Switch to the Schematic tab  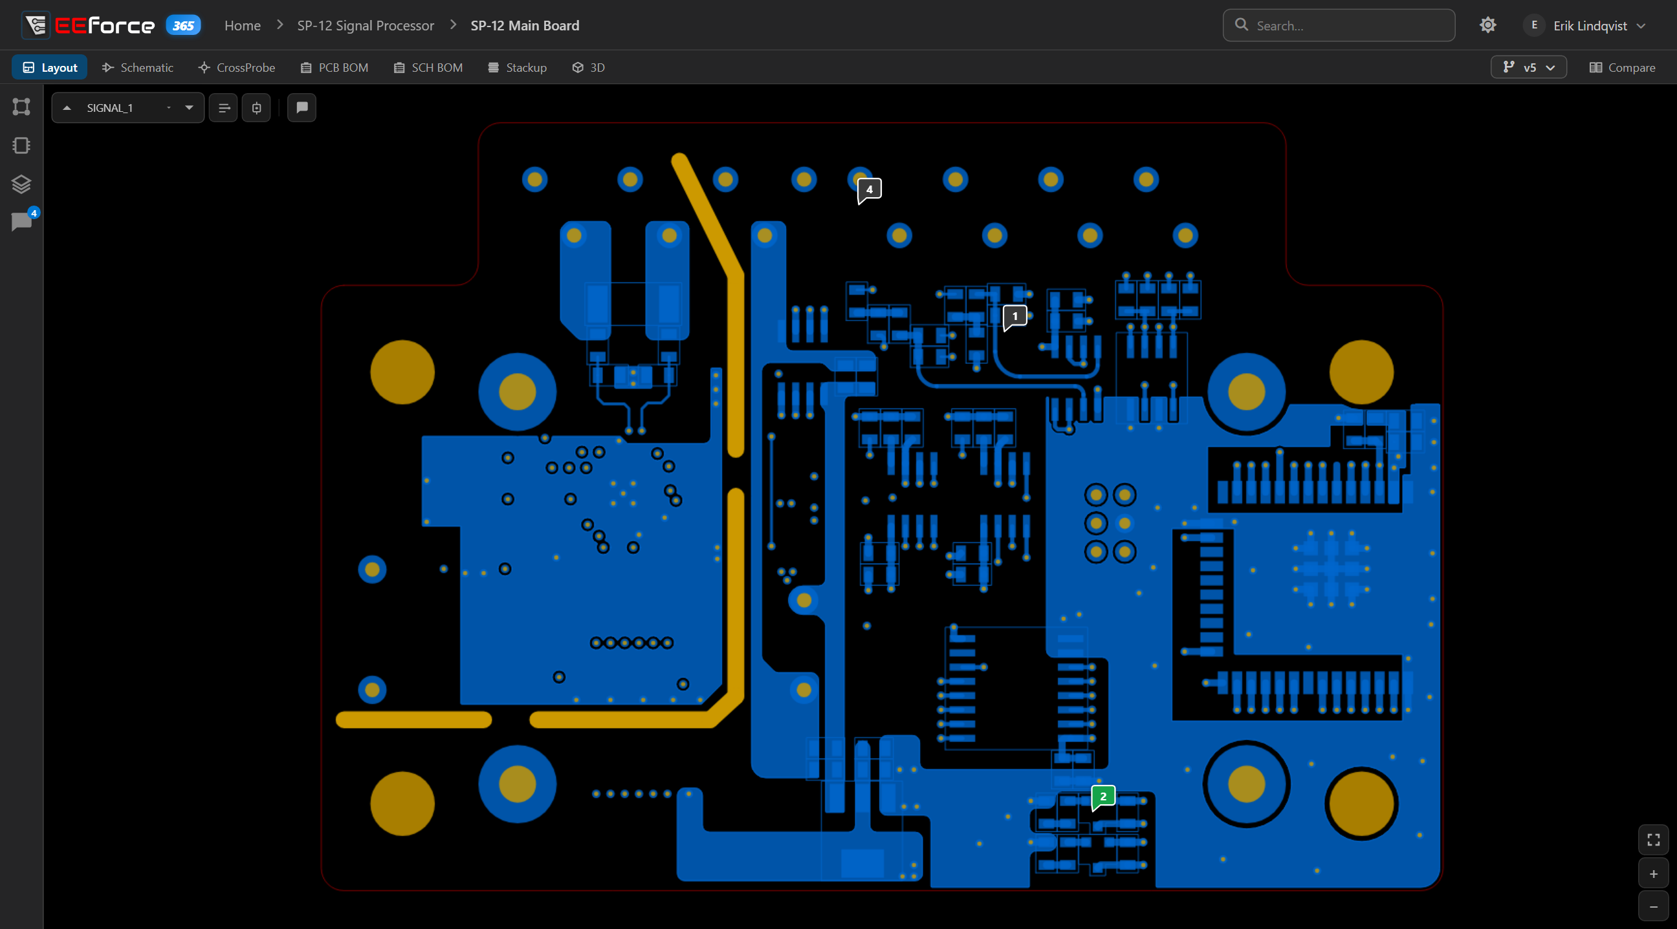tap(137, 68)
